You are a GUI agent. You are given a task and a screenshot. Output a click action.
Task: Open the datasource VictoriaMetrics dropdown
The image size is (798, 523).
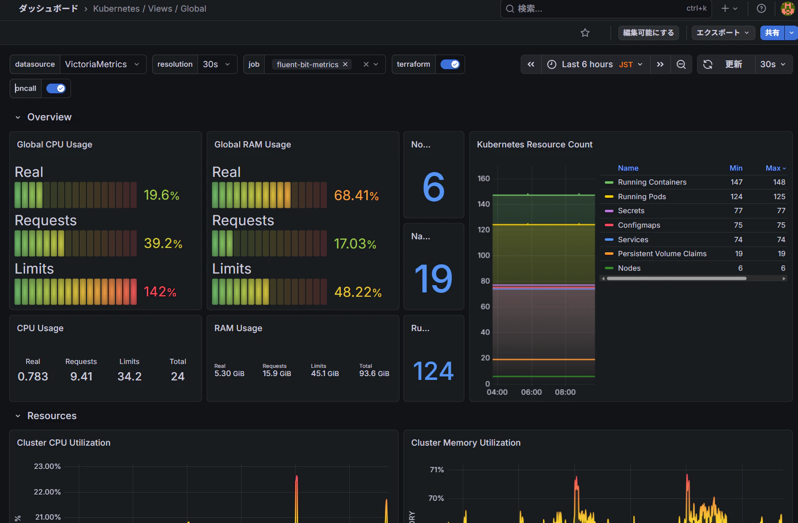(103, 64)
